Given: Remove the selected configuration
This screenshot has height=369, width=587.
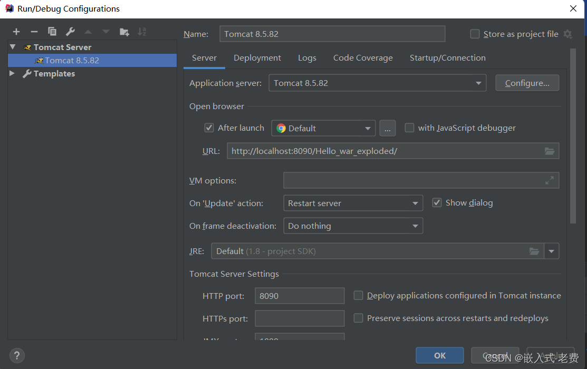Looking at the screenshot, I should pyautogui.click(x=34, y=32).
